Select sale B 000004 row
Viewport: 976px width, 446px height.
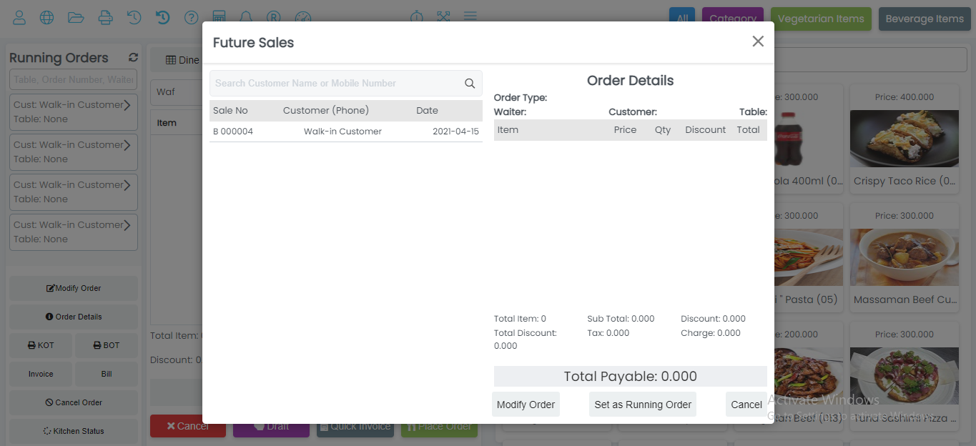point(345,132)
